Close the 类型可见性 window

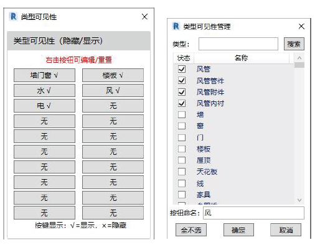coord(144,17)
